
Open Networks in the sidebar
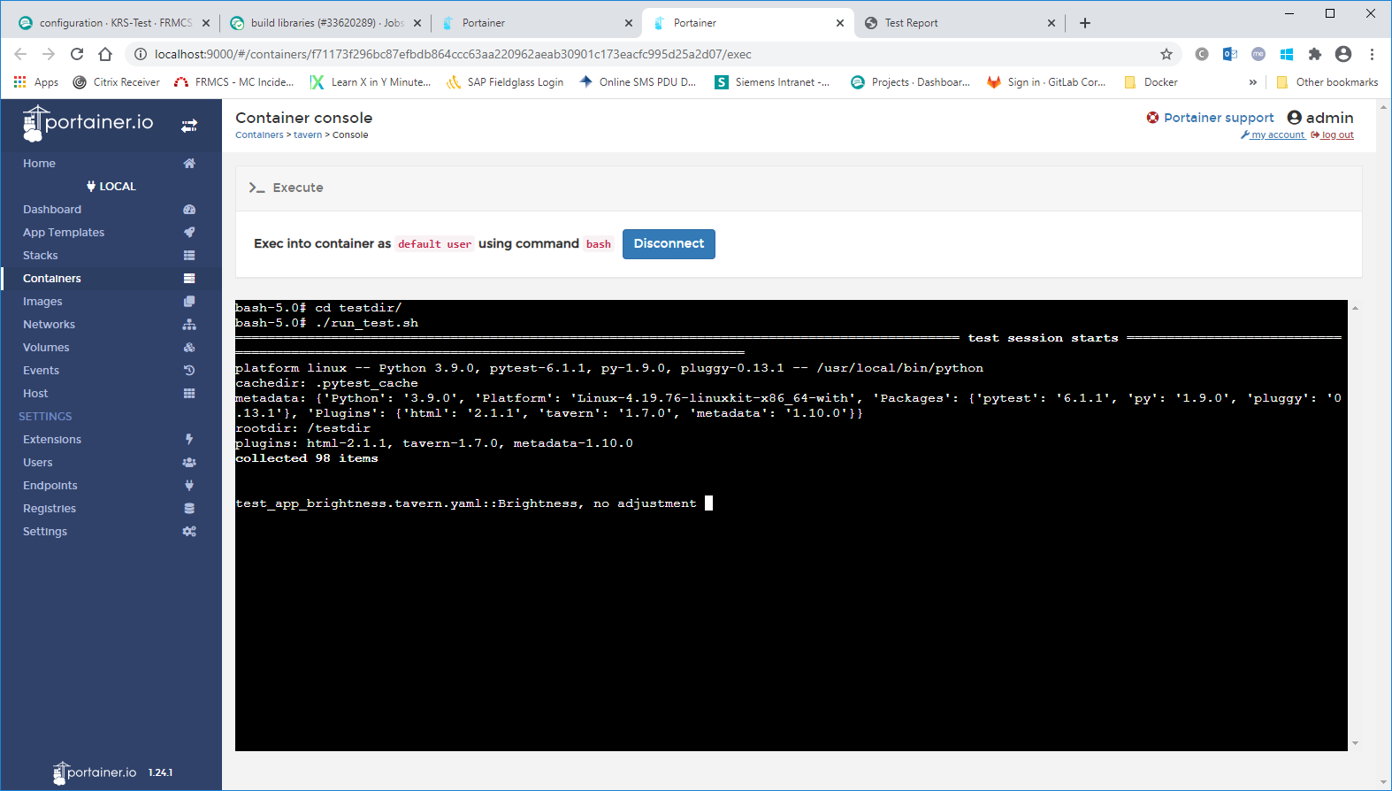(111, 325)
